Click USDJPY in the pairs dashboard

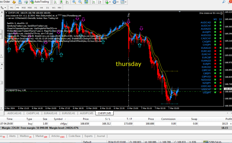[x=206, y=92]
